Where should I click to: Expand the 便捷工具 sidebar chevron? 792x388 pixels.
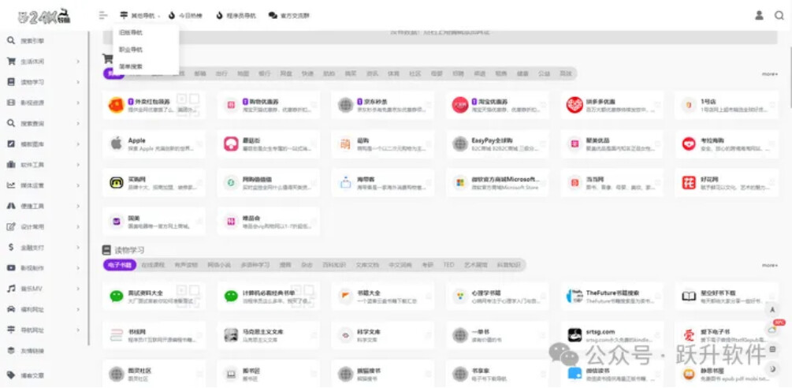pyautogui.click(x=78, y=206)
